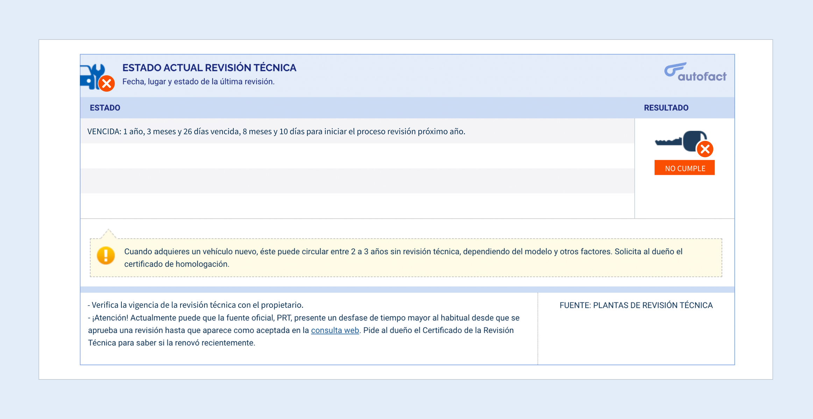
Task: Click the orange X mark on the key
Action: 704,149
